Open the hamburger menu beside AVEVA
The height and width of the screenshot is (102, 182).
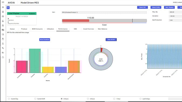(3, 2)
